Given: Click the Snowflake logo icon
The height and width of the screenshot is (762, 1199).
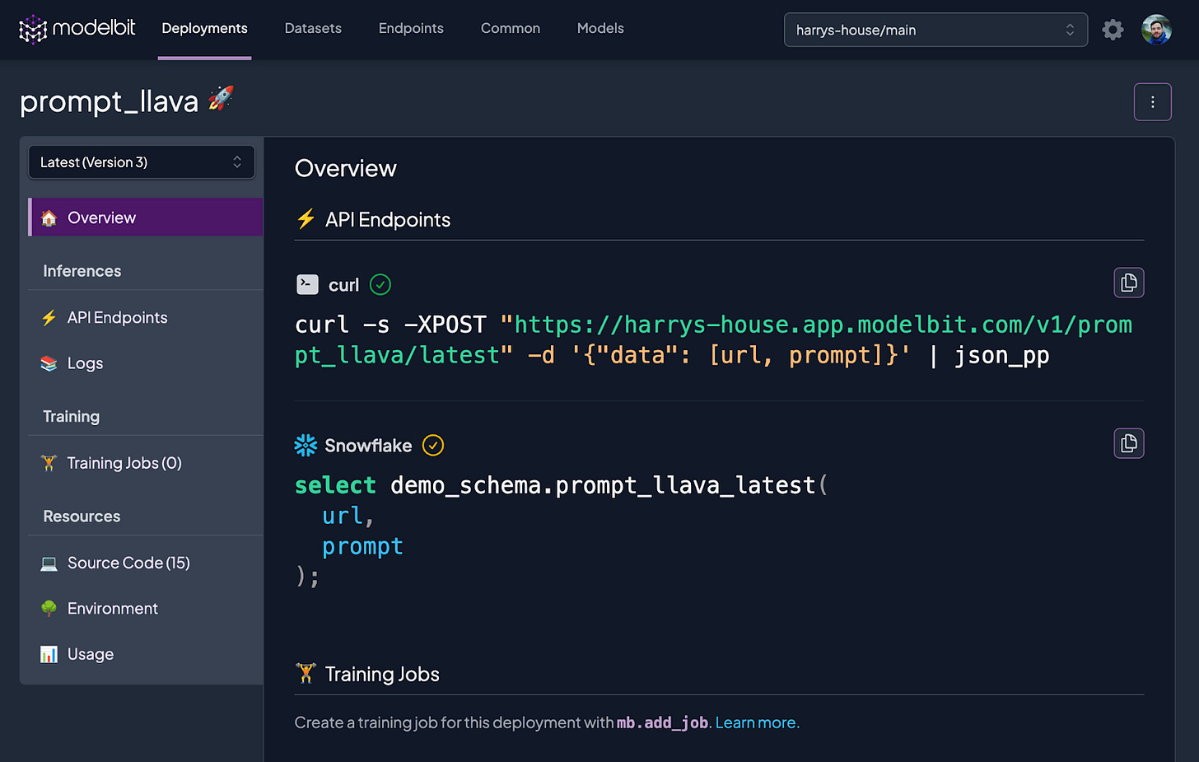Looking at the screenshot, I should tap(306, 446).
